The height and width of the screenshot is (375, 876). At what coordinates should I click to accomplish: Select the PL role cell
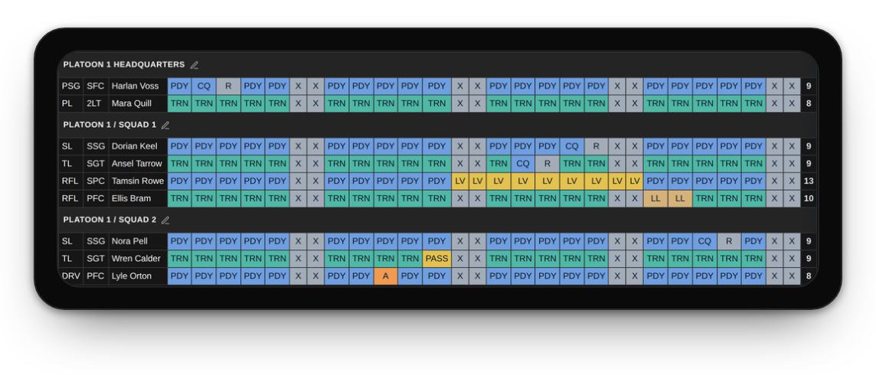pos(71,104)
